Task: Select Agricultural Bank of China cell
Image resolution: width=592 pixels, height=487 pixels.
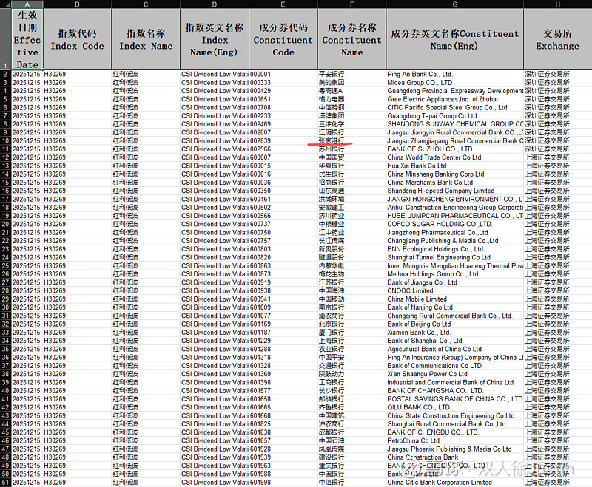Action: (x=454, y=349)
